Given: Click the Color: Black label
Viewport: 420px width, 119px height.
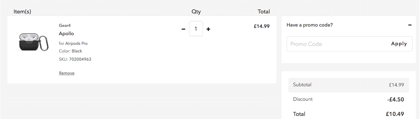Looking at the screenshot, I should pyautogui.click(x=71, y=51).
